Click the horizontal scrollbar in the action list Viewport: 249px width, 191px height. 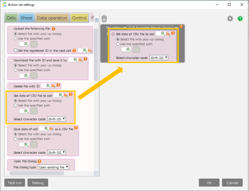[x=37, y=173]
